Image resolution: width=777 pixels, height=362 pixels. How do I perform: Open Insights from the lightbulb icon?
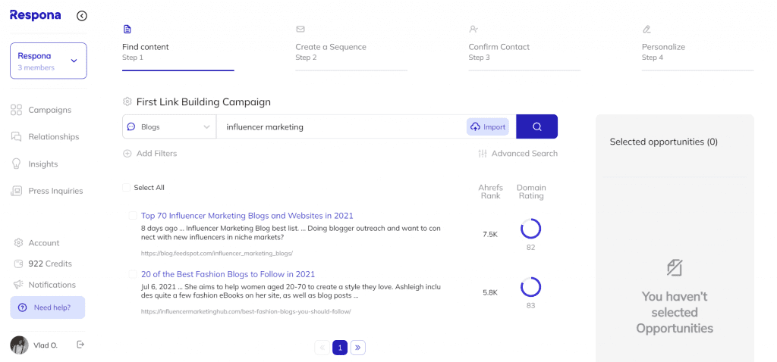point(17,164)
